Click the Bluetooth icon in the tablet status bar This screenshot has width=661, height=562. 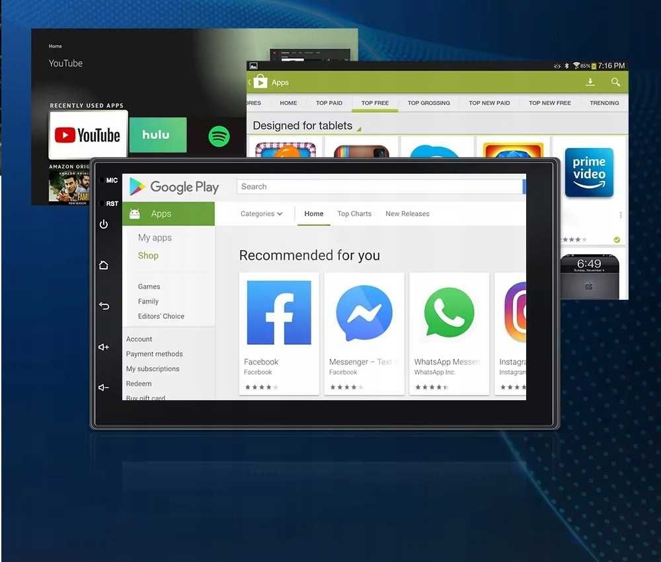coord(566,66)
